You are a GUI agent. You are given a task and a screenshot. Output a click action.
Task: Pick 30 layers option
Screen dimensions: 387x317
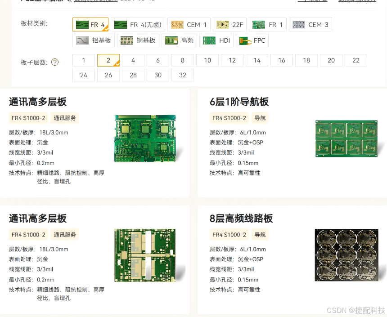tap(158, 75)
